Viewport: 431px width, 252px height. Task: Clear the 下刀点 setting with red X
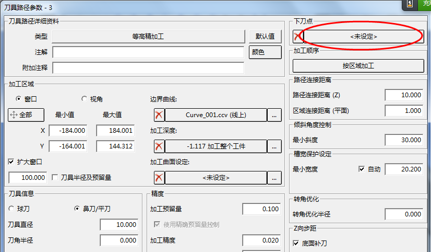click(297, 37)
